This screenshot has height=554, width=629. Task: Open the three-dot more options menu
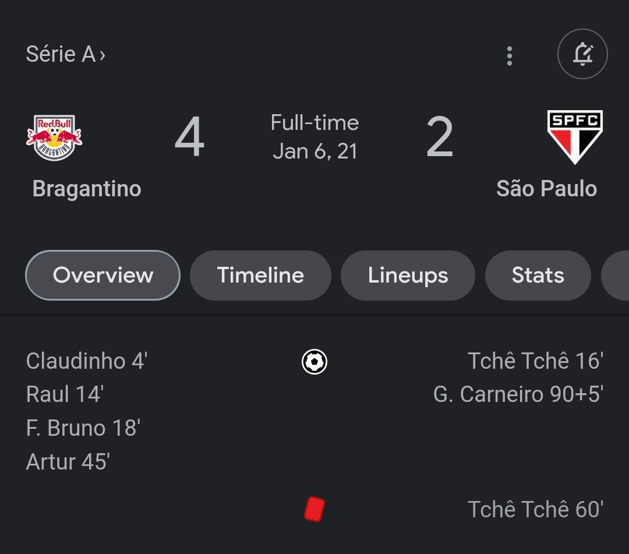pos(510,55)
